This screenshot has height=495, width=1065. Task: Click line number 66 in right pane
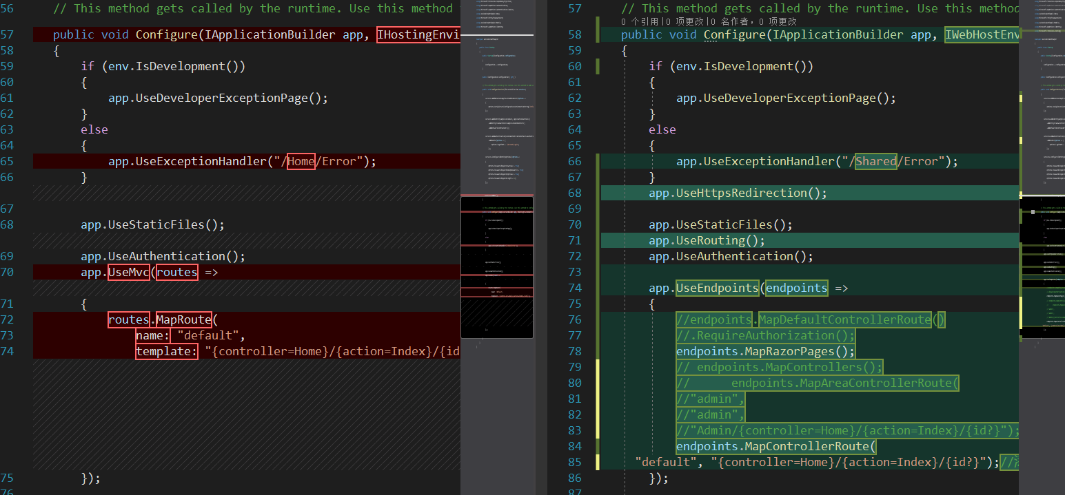coord(575,161)
